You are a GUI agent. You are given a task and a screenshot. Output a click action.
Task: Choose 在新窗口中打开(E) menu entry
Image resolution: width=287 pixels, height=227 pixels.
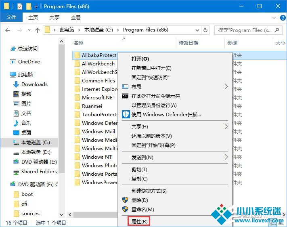click(x=151, y=68)
